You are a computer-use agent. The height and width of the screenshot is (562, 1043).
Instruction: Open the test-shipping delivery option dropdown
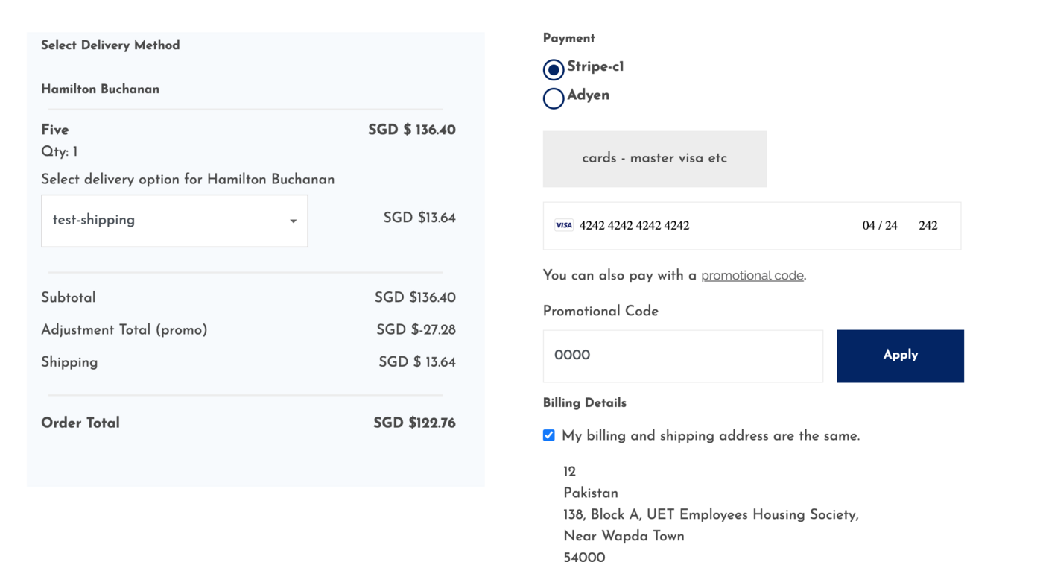(x=174, y=221)
